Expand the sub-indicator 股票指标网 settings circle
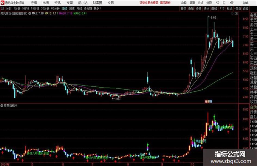This screenshot has width=257, height=166. click(2, 105)
